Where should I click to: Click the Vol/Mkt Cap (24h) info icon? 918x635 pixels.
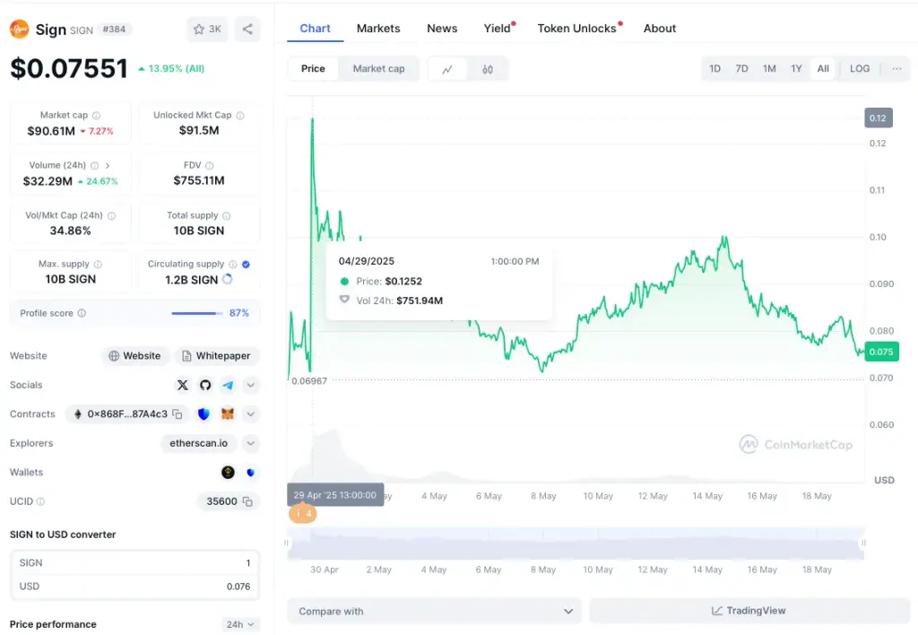112,215
